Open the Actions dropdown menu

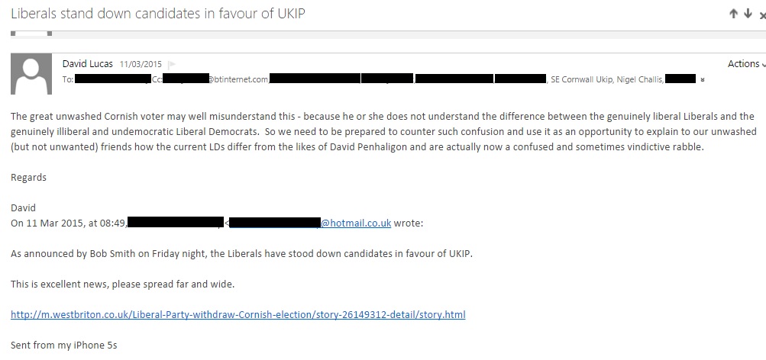point(746,64)
